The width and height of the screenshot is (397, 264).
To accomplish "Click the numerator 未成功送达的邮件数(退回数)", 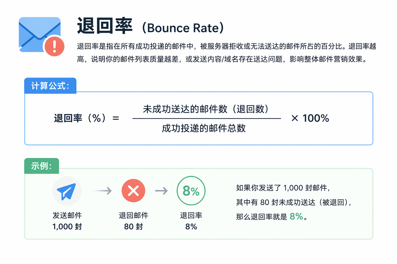I will (x=206, y=109).
